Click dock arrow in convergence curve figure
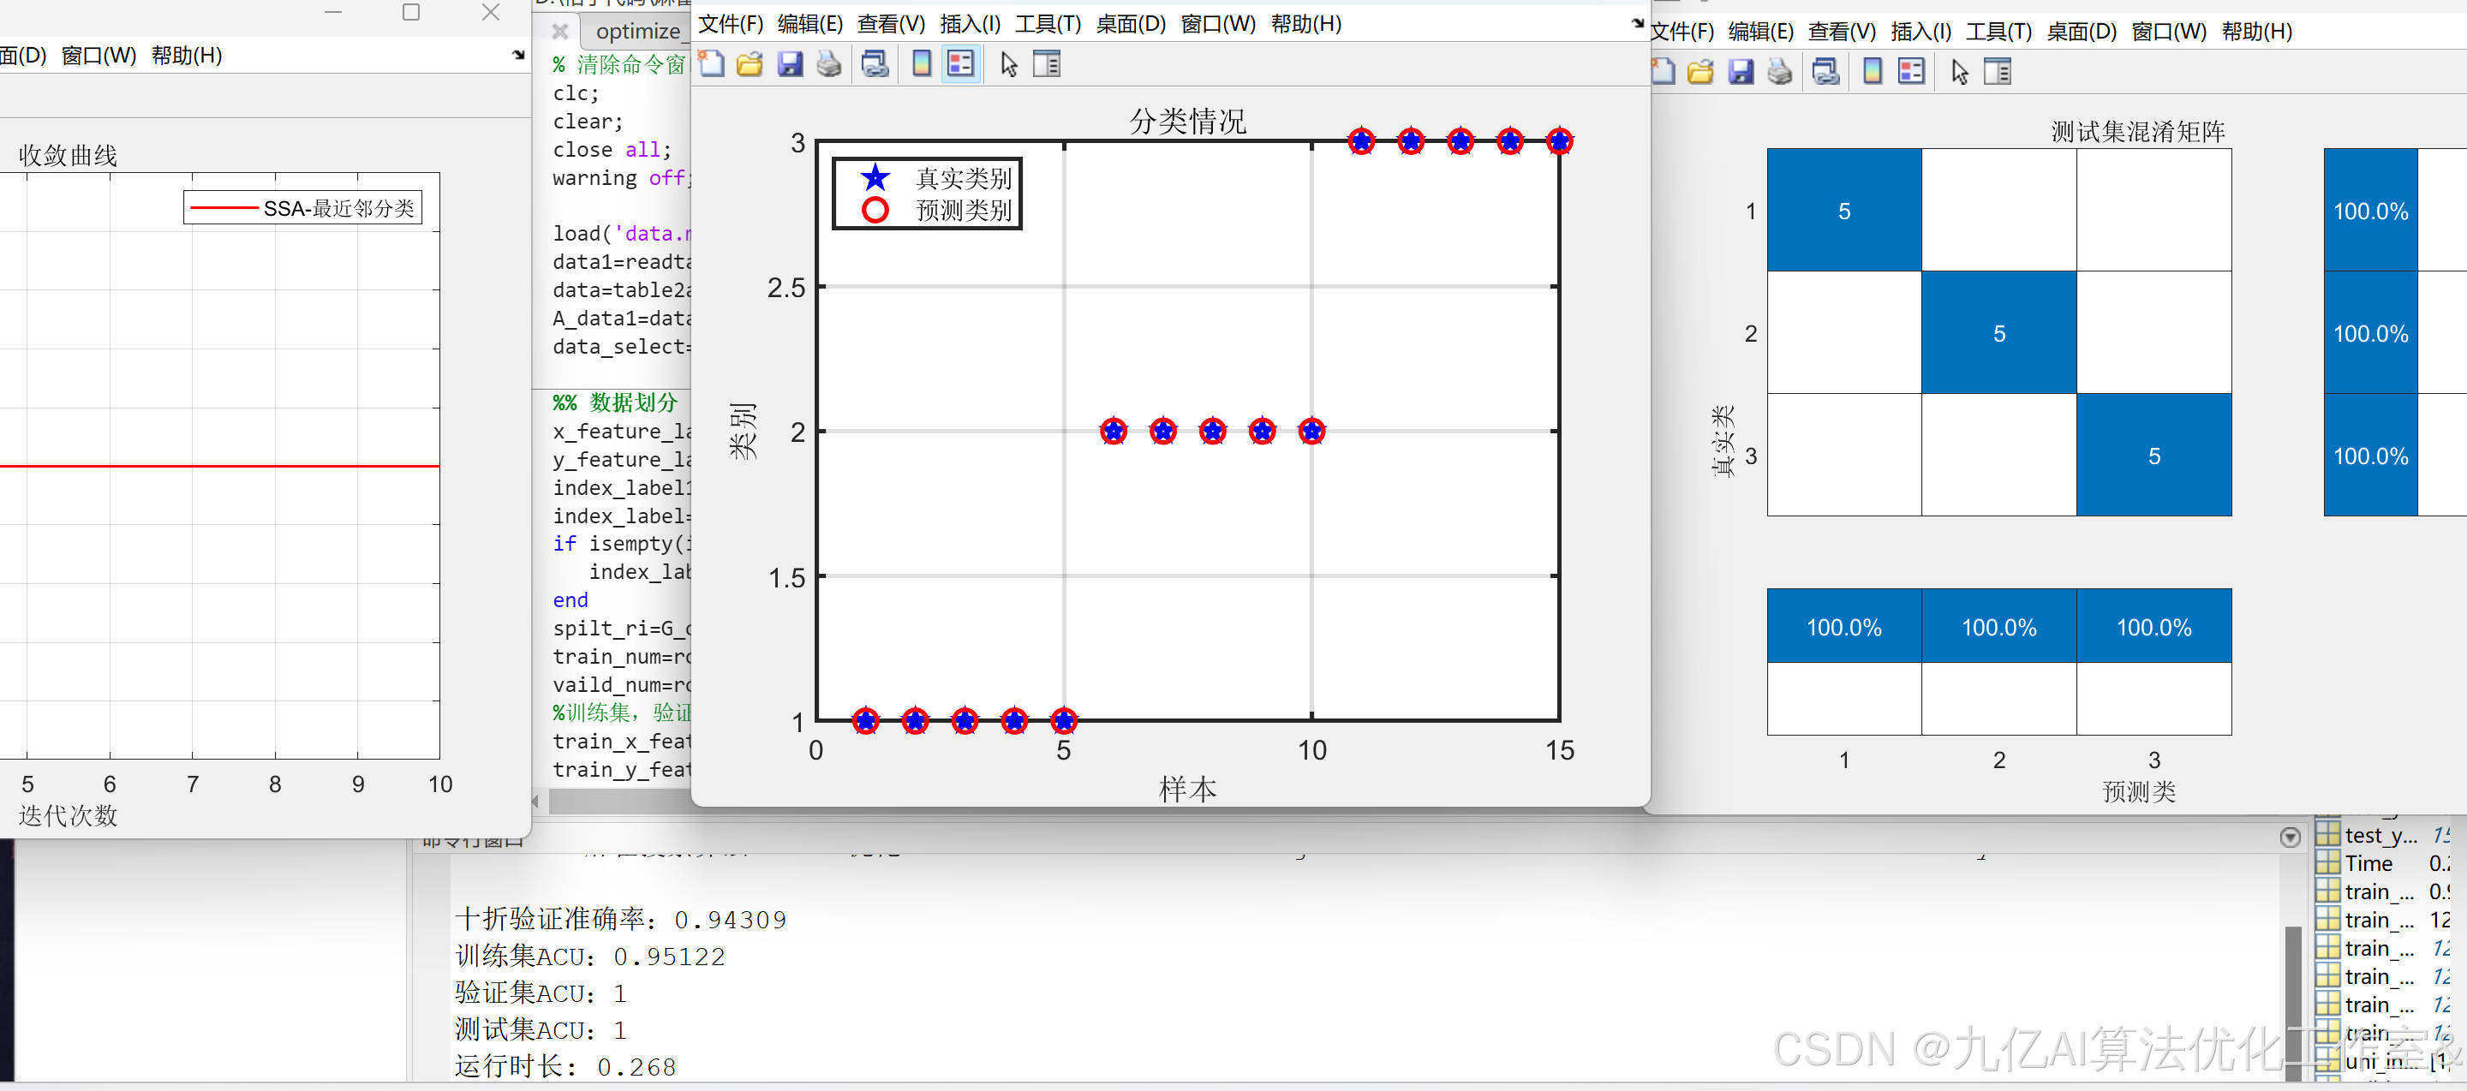 pos(518,55)
